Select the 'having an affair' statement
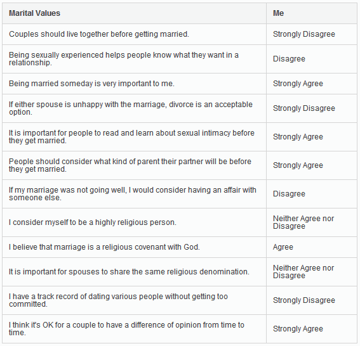Image resolution: width=360 pixels, height=346 pixels. (133, 194)
